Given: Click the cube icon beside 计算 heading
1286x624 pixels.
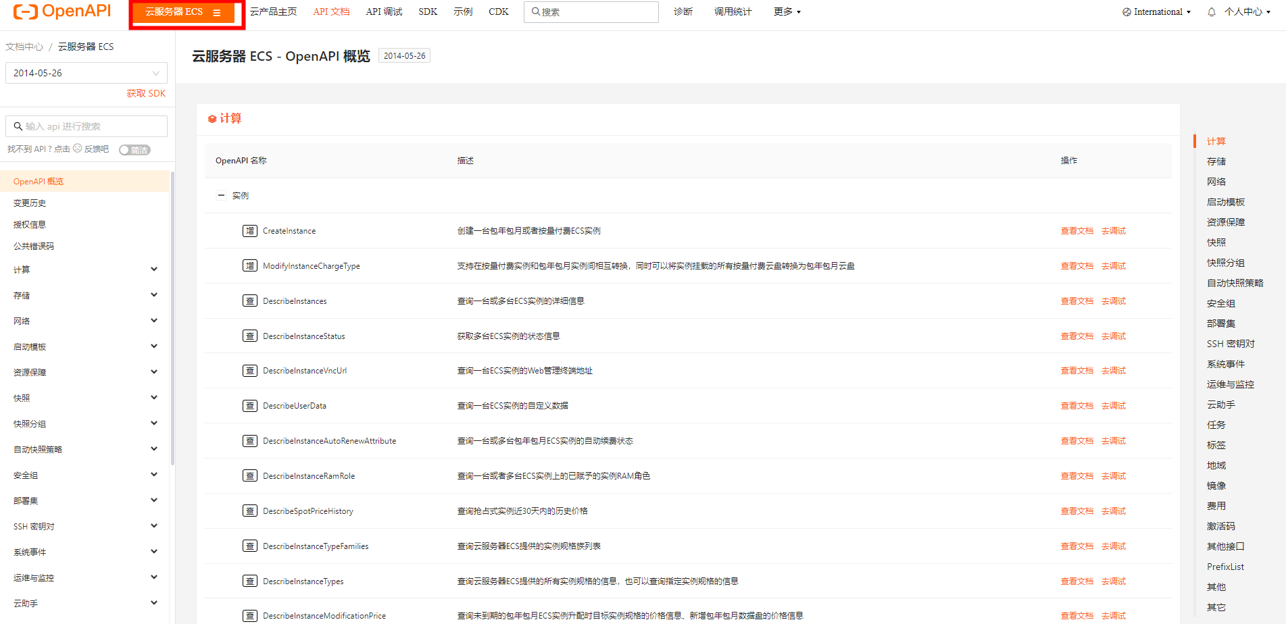Looking at the screenshot, I should pyautogui.click(x=212, y=119).
